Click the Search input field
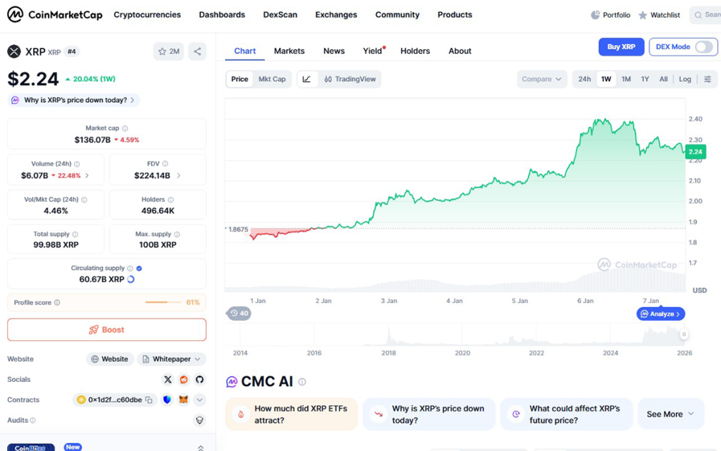 pyautogui.click(x=706, y=15)
